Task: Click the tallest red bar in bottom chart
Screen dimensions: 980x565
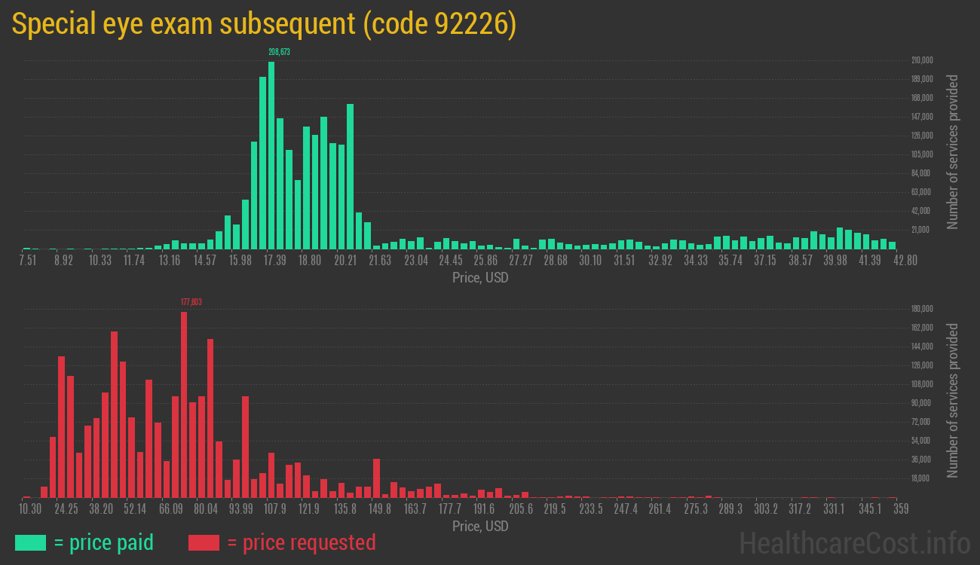Action: click(184, 405)
